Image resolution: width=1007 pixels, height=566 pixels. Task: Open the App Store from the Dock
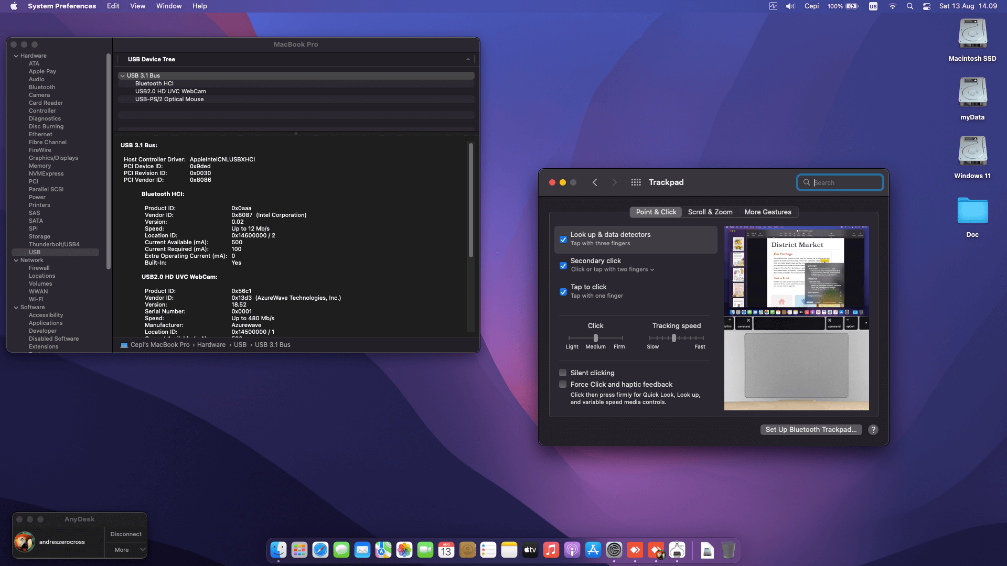pyautogui.click(x=593, y=550)
